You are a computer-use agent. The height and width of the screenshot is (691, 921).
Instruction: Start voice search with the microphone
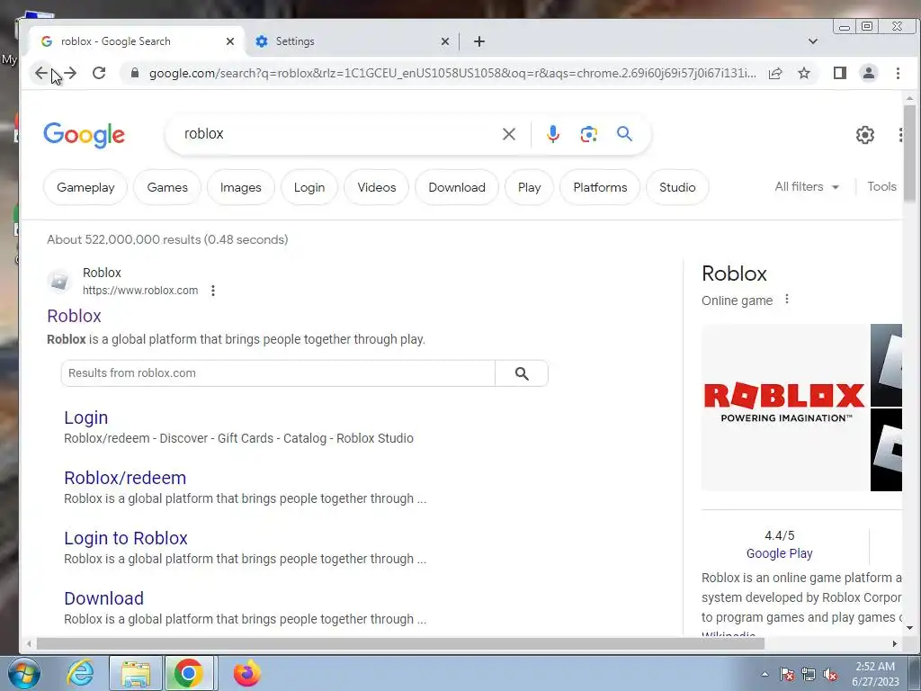click(553, 134)
